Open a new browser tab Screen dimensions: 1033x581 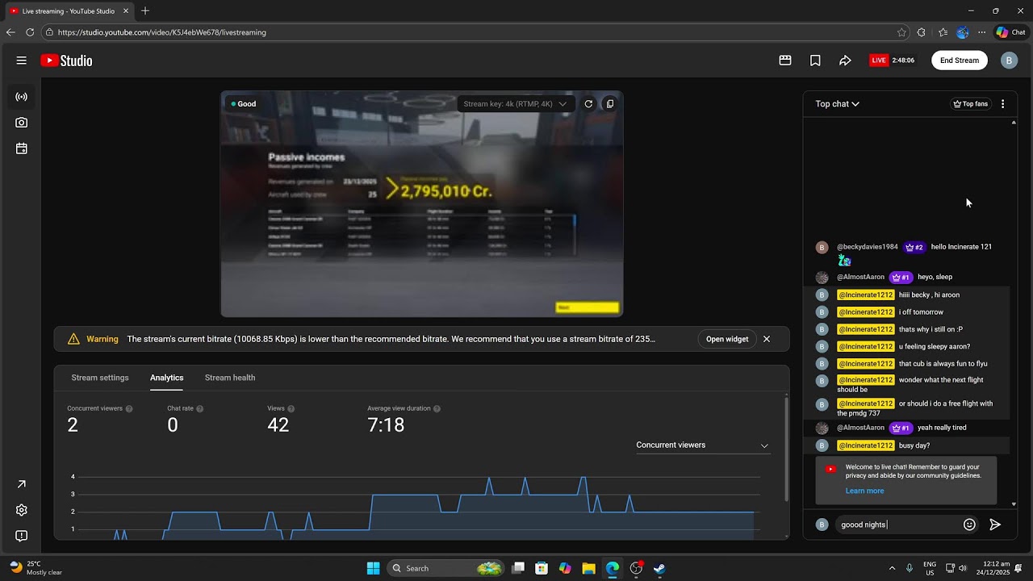[145, 11]
